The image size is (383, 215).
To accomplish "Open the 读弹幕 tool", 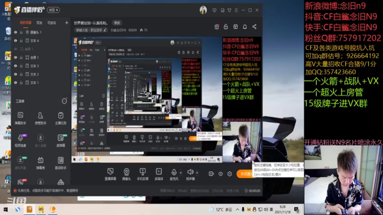I will [x=61, y=140].
